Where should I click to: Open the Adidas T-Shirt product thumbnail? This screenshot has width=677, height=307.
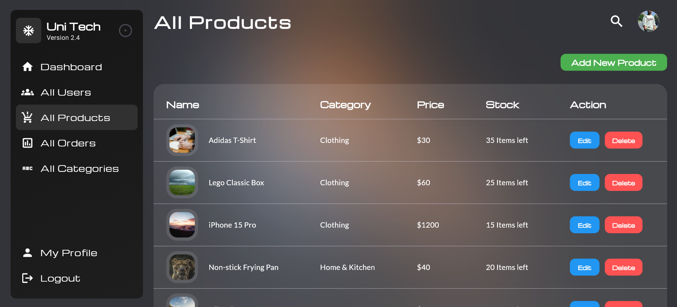point(182,140)
